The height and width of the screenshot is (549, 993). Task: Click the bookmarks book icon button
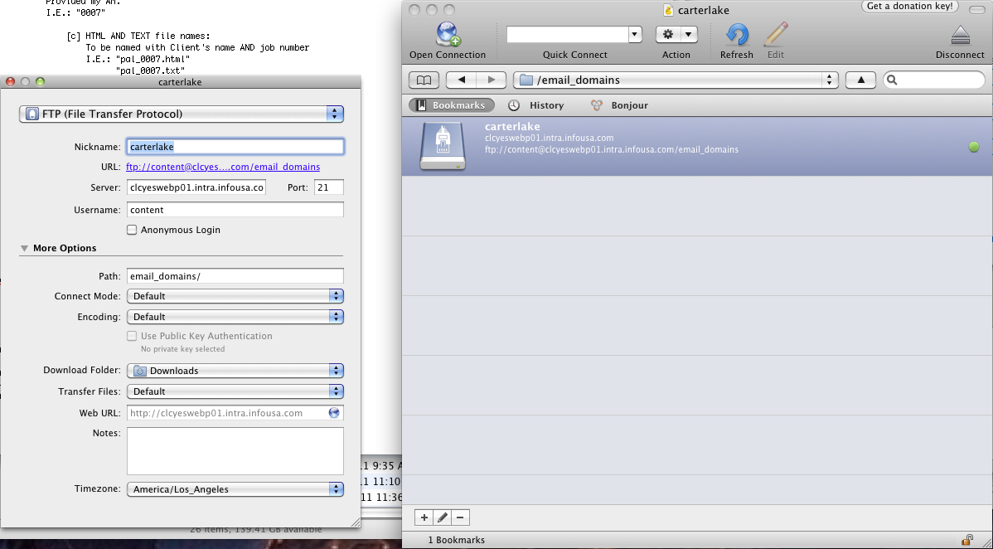(x=424, y=80)
